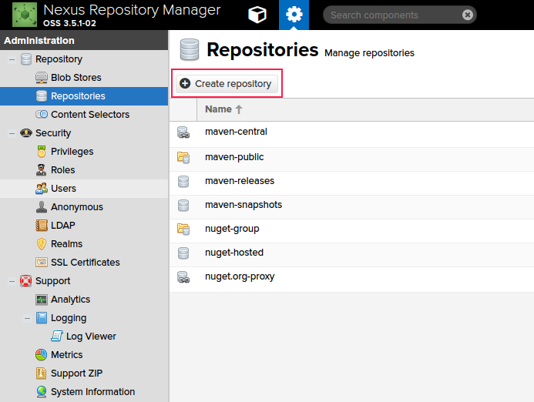Sort repositories by the Name column header
This screenshot has width=534, height=402.
point(223,109)
